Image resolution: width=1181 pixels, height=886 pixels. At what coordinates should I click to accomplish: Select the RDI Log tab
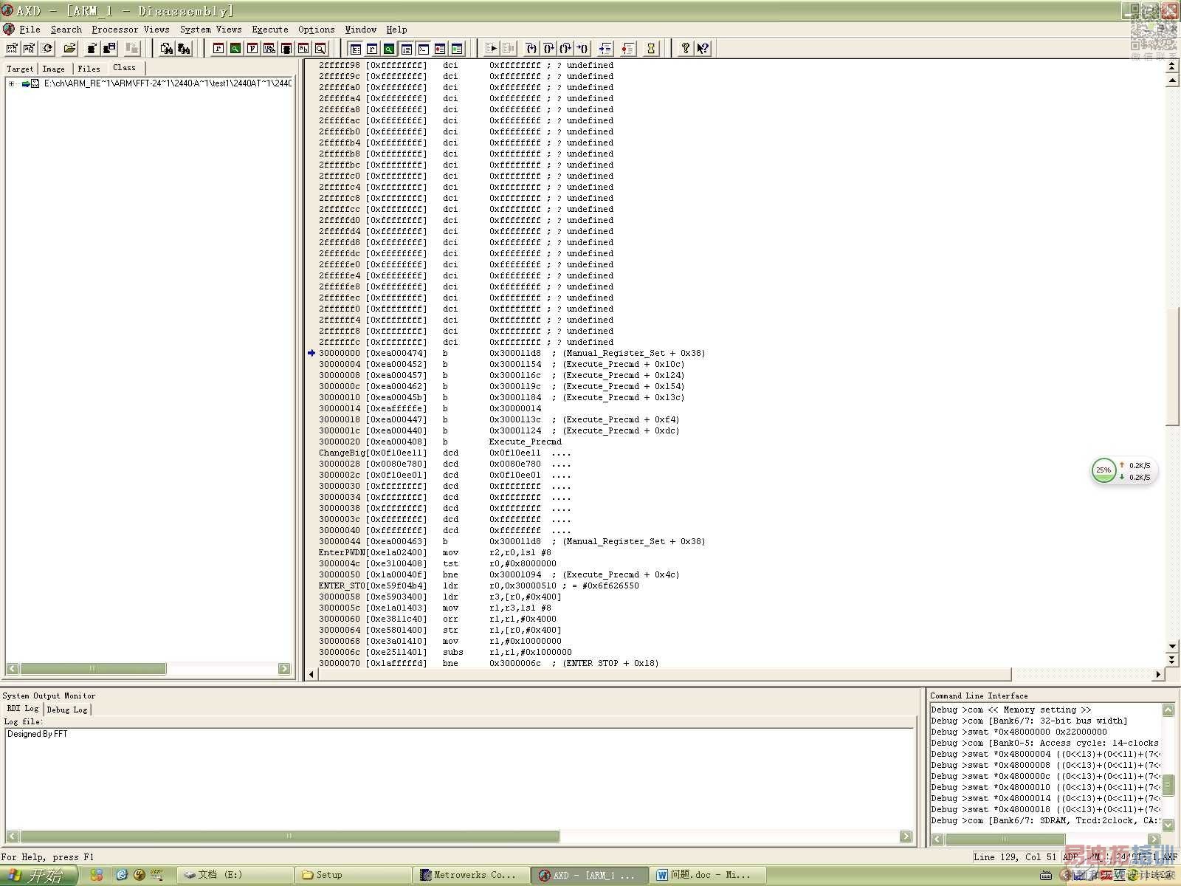(22, 709)
